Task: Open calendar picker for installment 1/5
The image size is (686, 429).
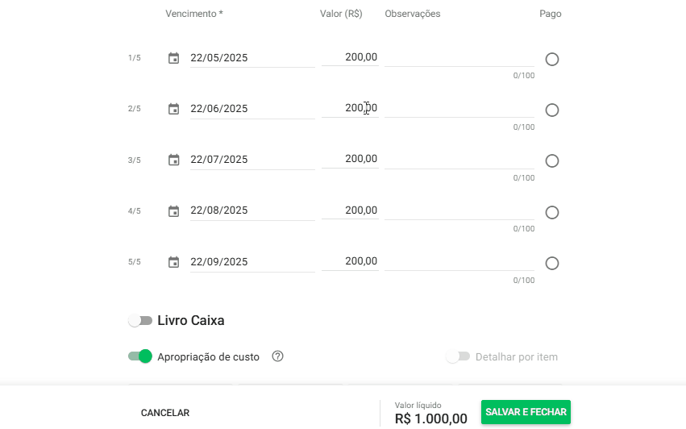Action: 173,58
